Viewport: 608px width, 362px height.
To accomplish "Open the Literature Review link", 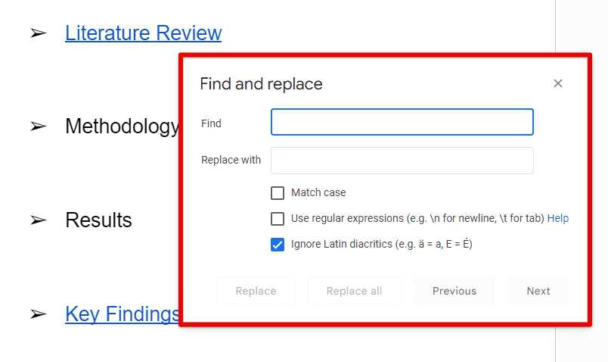I will pyautogui.click(x=144, y=33).
